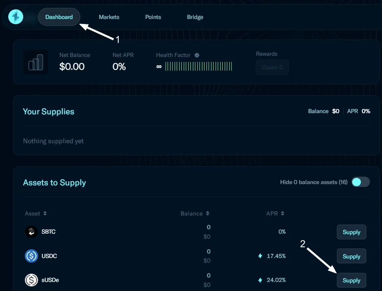Image resolution: width=382 pixels, height=291 pixels.
Task: Sort the table by APR column
Action: [x=275, y=213]
